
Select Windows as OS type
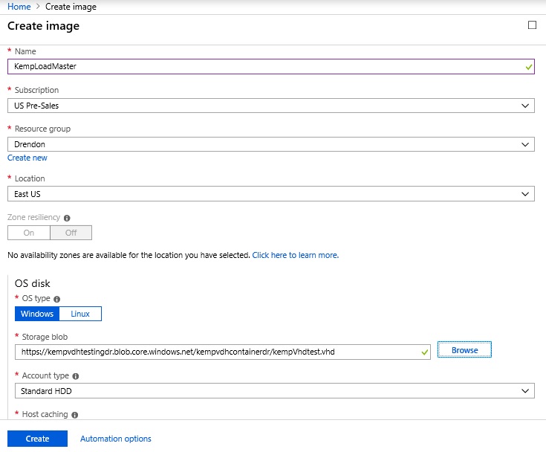point(37,314)
